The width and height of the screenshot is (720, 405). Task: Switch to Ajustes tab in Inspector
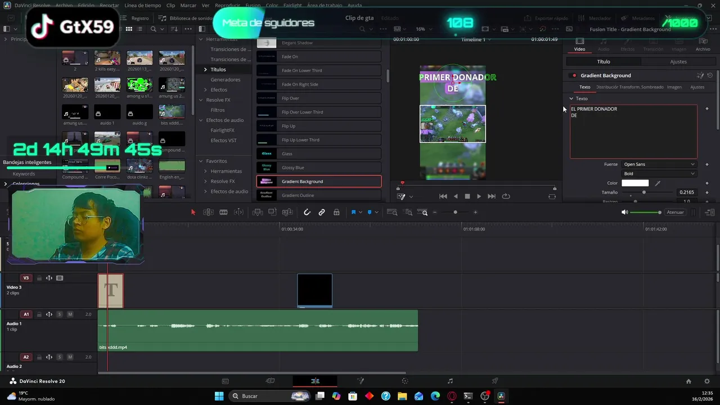click(678, 62)
